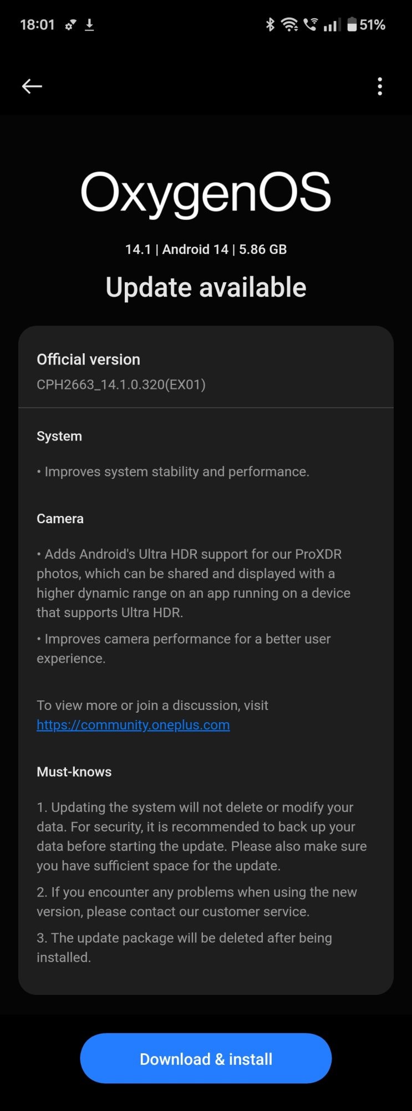Start the update with Download & install

[206, 1059]
